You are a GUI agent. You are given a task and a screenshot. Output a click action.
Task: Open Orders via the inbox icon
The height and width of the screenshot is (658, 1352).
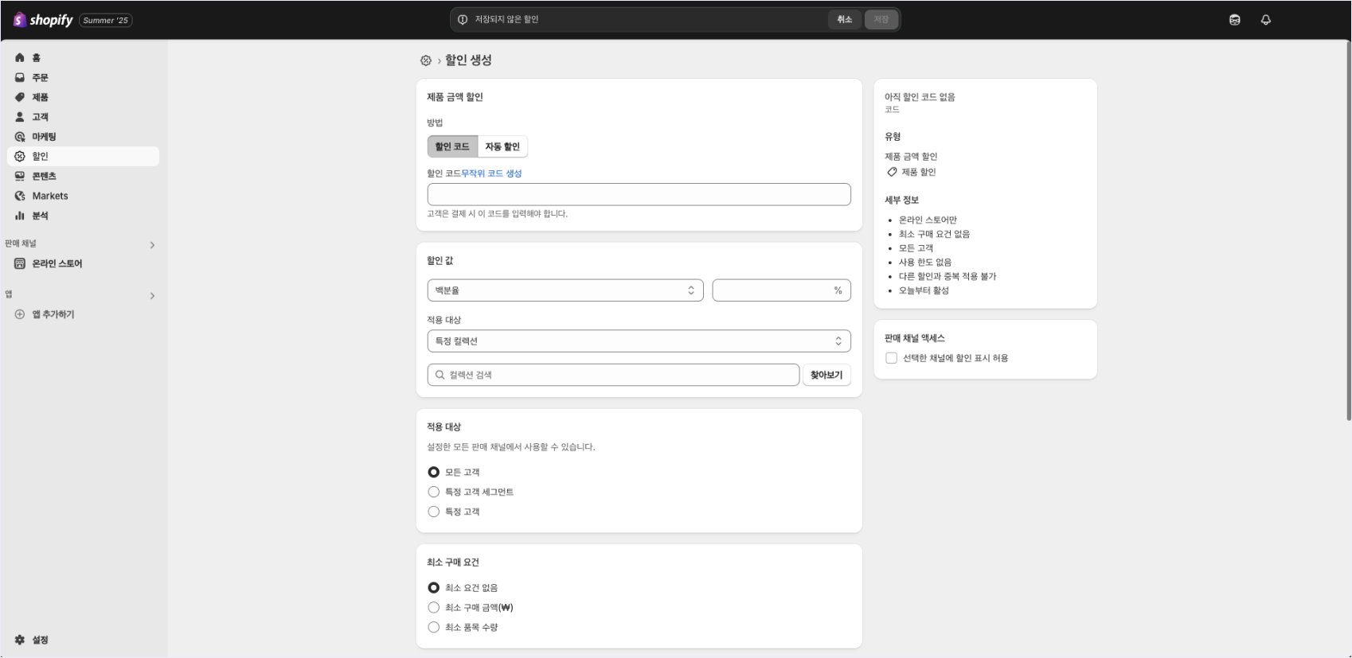click(x=20, y=77)
